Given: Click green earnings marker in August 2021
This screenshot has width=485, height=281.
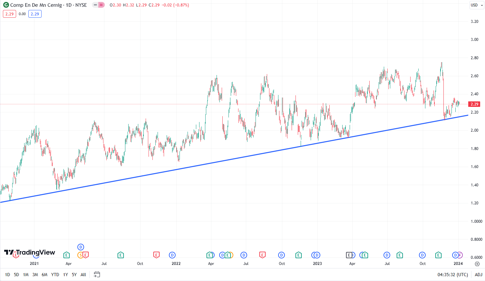Looking at the screenshot, I should click(x=121, y=255).
